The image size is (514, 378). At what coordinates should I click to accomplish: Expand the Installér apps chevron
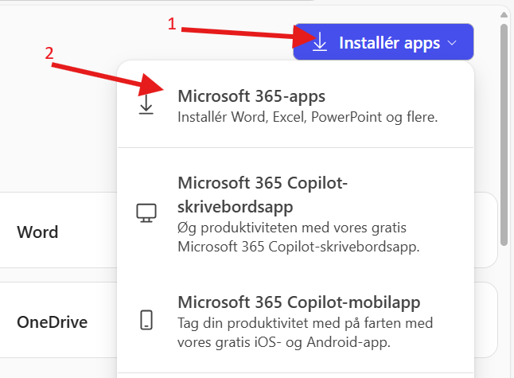pyautogui.click(x=453, y=43)
